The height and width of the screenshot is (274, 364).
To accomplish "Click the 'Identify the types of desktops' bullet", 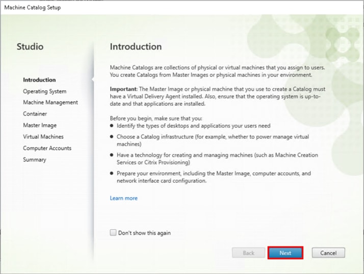I will (x=193, y=126).
